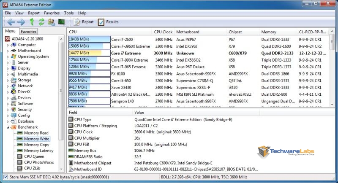Image resolution: width=338 pixels, height=183 pixels.
Task: Click the Back navigation arrow
Action: point(11,22)
